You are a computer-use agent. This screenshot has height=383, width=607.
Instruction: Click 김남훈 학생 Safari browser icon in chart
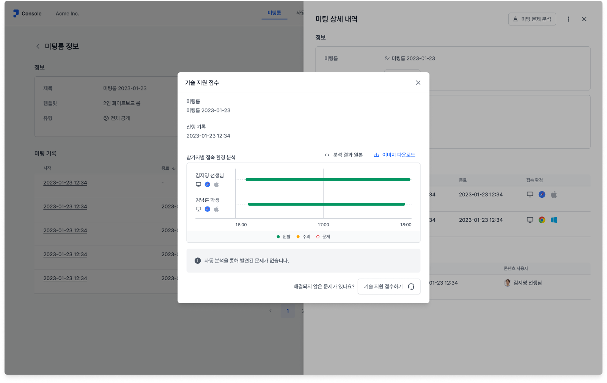tap(208, 209)
